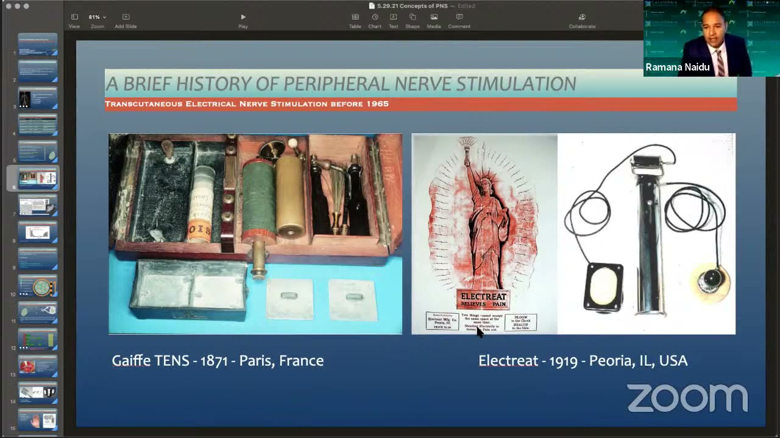780x438 pixels.
Task: Select slide 8 thumbnail in navigator
Action: point(38,232)
